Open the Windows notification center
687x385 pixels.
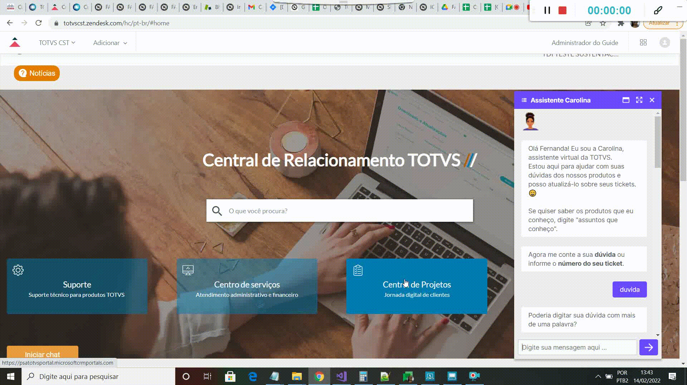pos(672,376)
